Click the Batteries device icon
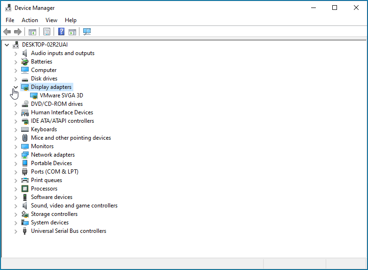 (25, 62)
